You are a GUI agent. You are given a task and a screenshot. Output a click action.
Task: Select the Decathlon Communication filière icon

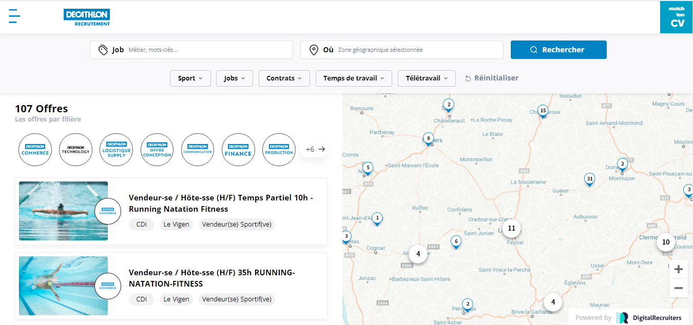point(198,150)
